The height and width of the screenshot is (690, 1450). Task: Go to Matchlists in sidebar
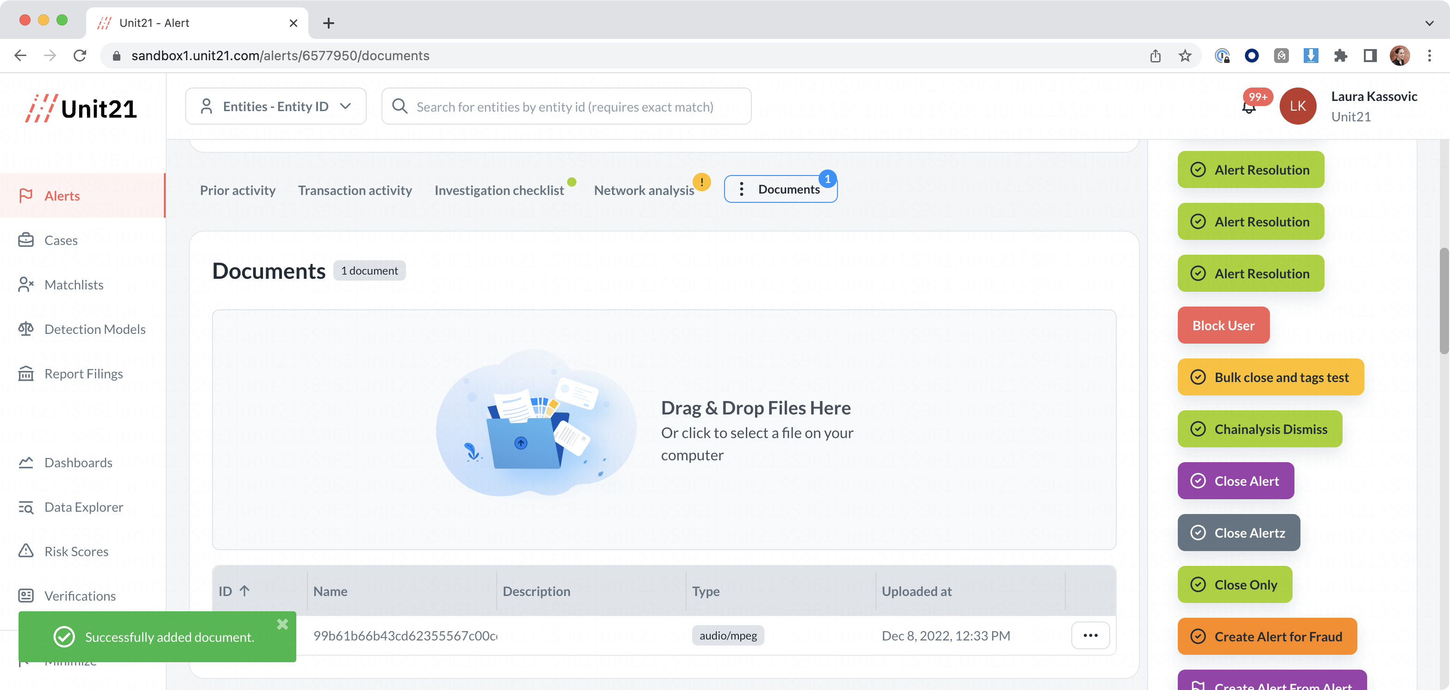pyautogui.click(x=73, y=284)
